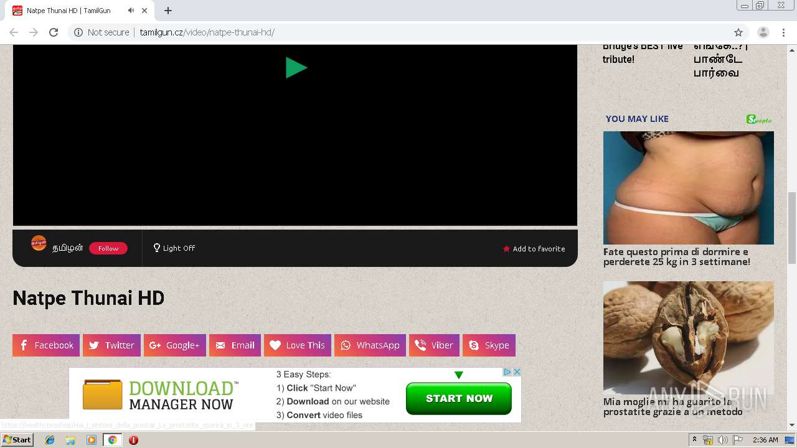Show hidden system tray icons
This screenshot has height=448, width=797.
(694, 440)
